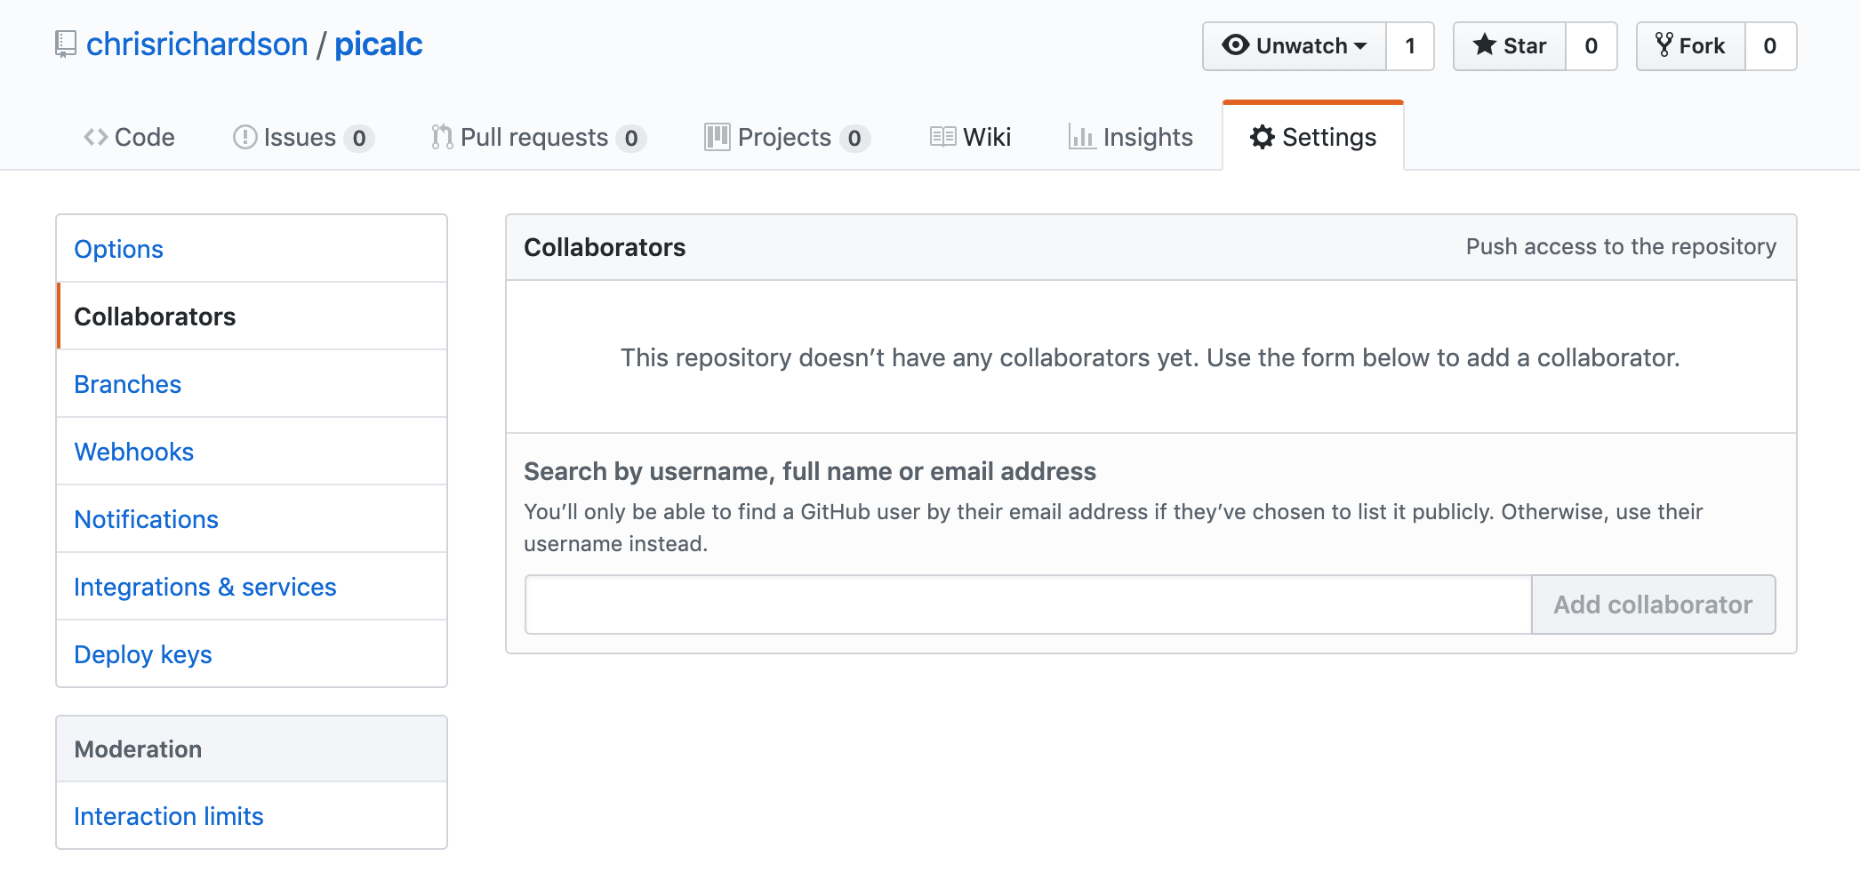
Task: Select the Settings tab
Action: [x=1313, y=137]
